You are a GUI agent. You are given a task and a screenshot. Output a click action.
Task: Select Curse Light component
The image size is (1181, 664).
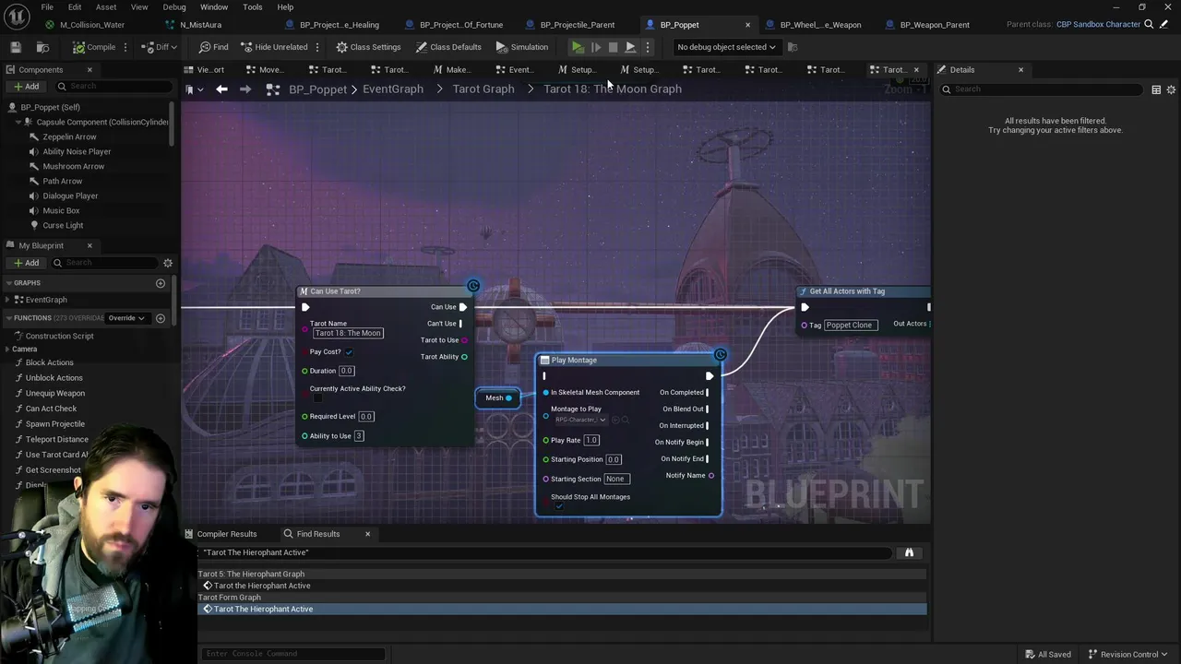(63, 225)
